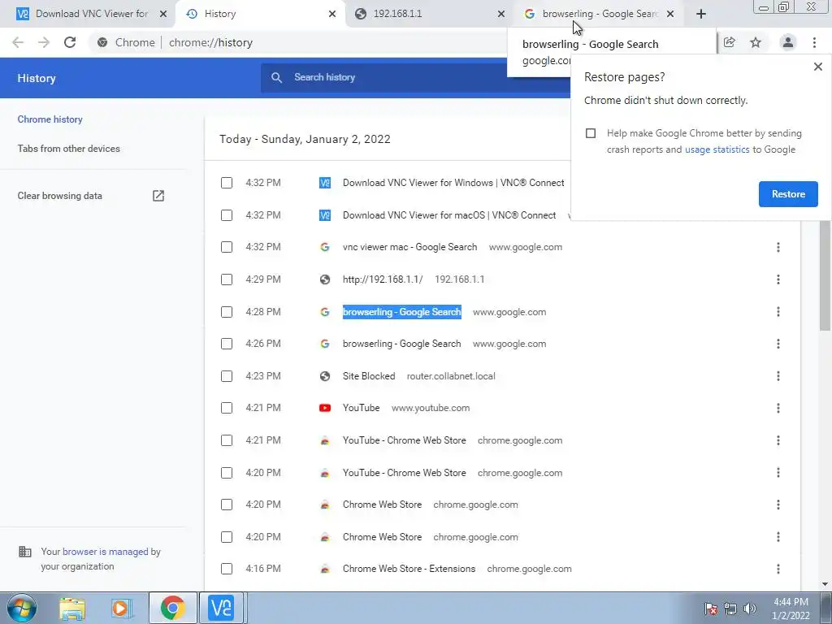Viewport: 832px width, 624px height.
Task: Enable sending crash reports checkbox
Action: click(591, 133)
